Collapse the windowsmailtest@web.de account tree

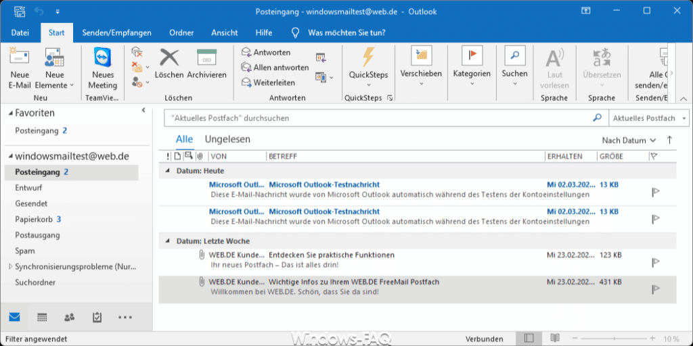pos(11,157)
